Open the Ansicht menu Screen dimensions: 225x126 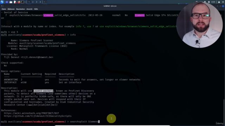point(30,9)
